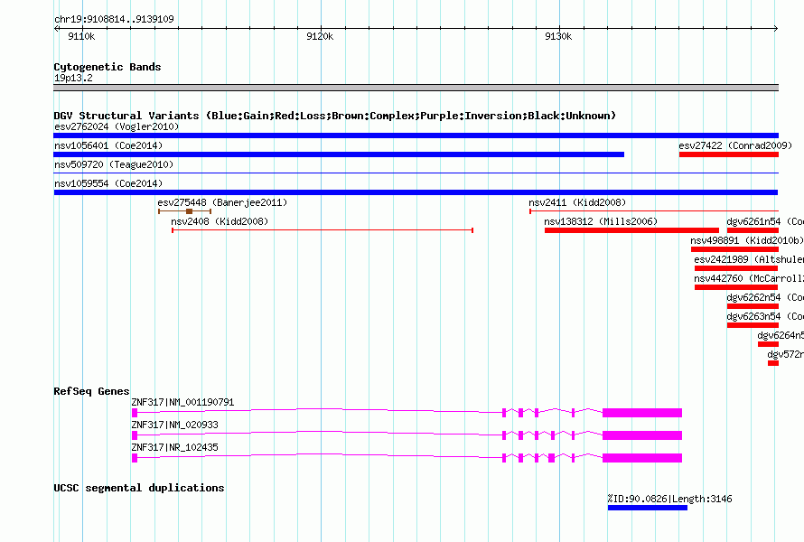Viewport: 804px width, 542px height.
Task: Click the RefSeq Genes track title
Action: click(x=91, y=391)
